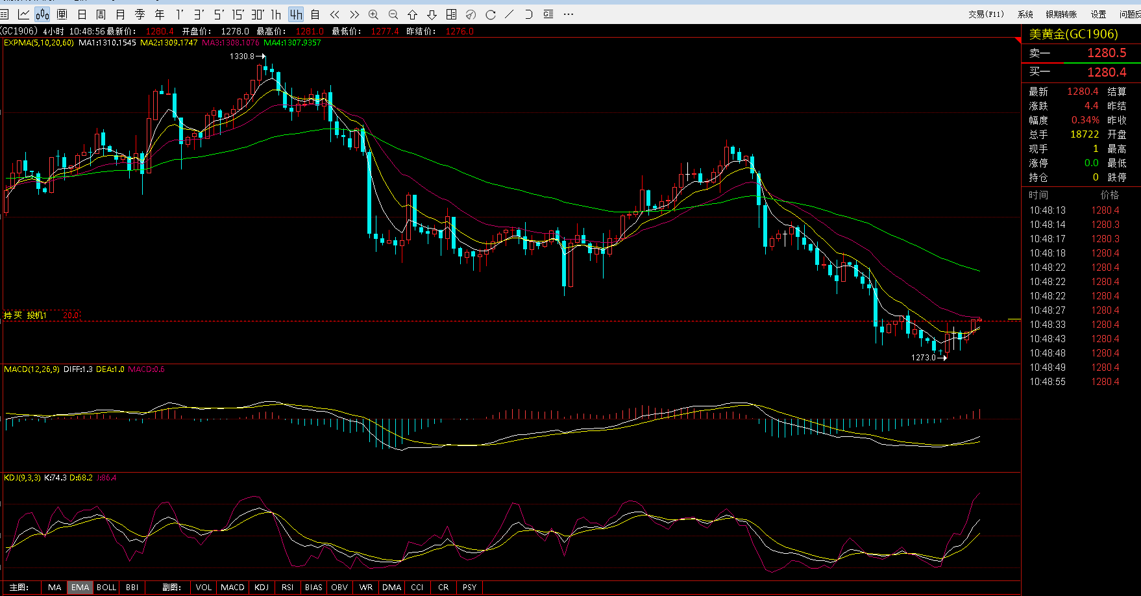The image size is (1141, 596).
Task: Click the 银期转账 transfer button
Action: pos(1061,14)
